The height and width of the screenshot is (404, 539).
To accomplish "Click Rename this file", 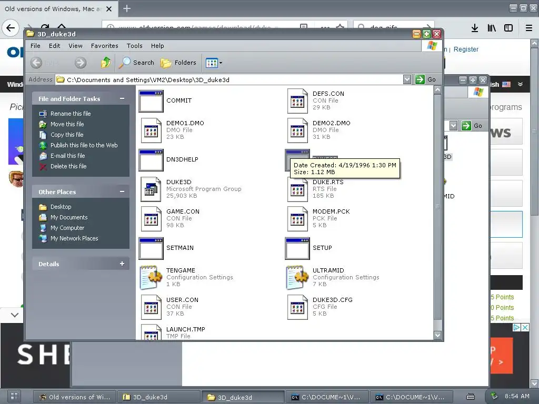I will (71, 114).
